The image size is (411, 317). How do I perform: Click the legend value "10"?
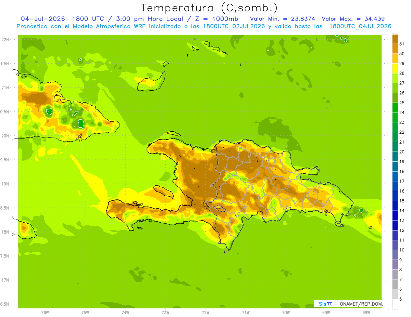[x=402, y=250]
